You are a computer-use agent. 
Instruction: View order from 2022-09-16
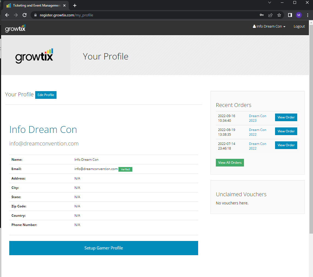(x=286, y=117)
